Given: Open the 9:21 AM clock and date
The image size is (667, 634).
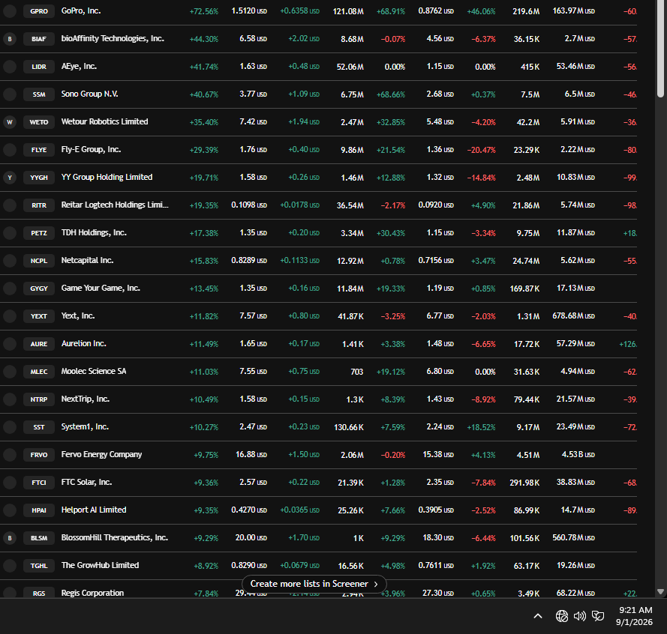Looking at the screenshot, I should [634, 616].
